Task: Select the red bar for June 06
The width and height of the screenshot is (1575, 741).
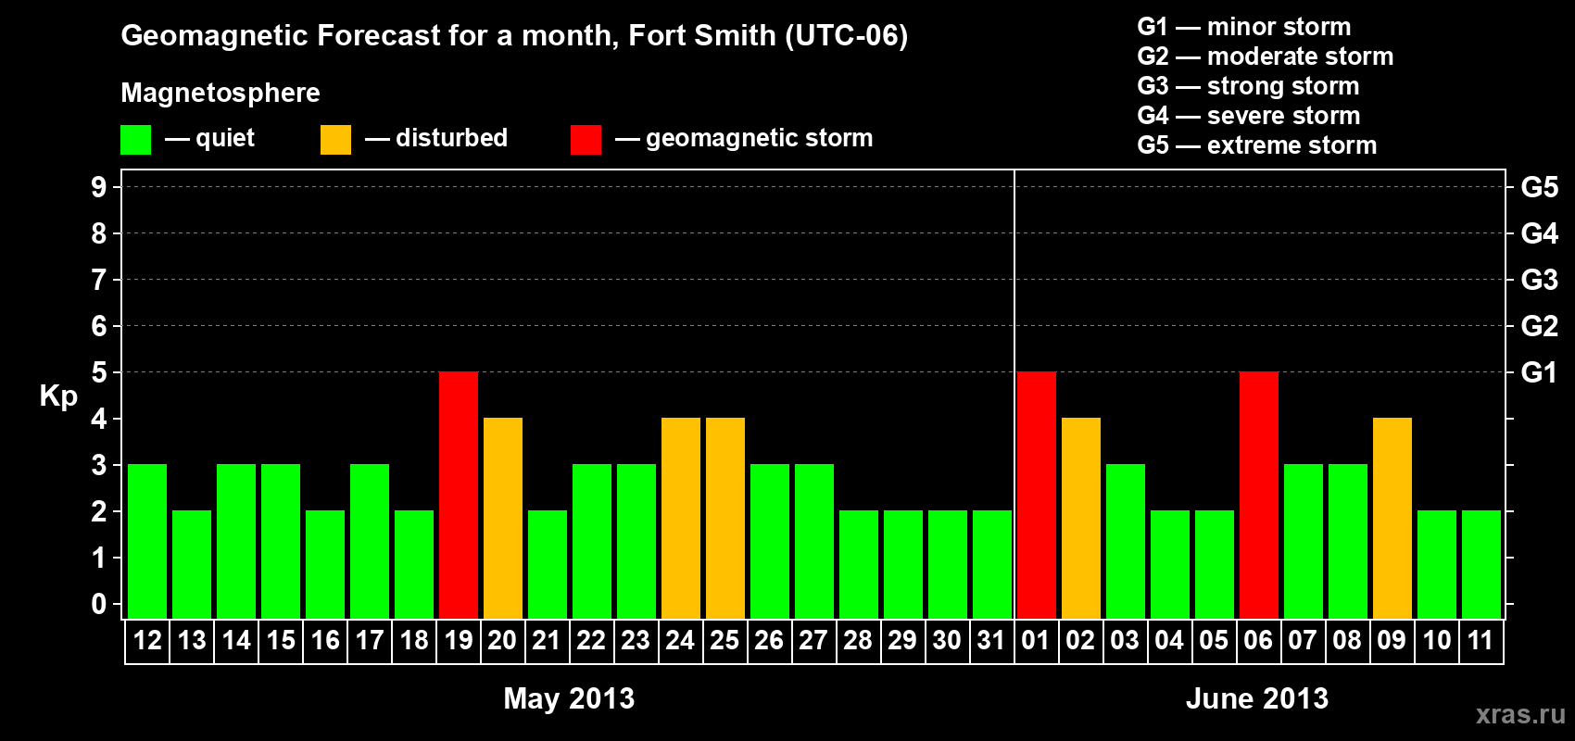Action: click(x=1259, y=496)
